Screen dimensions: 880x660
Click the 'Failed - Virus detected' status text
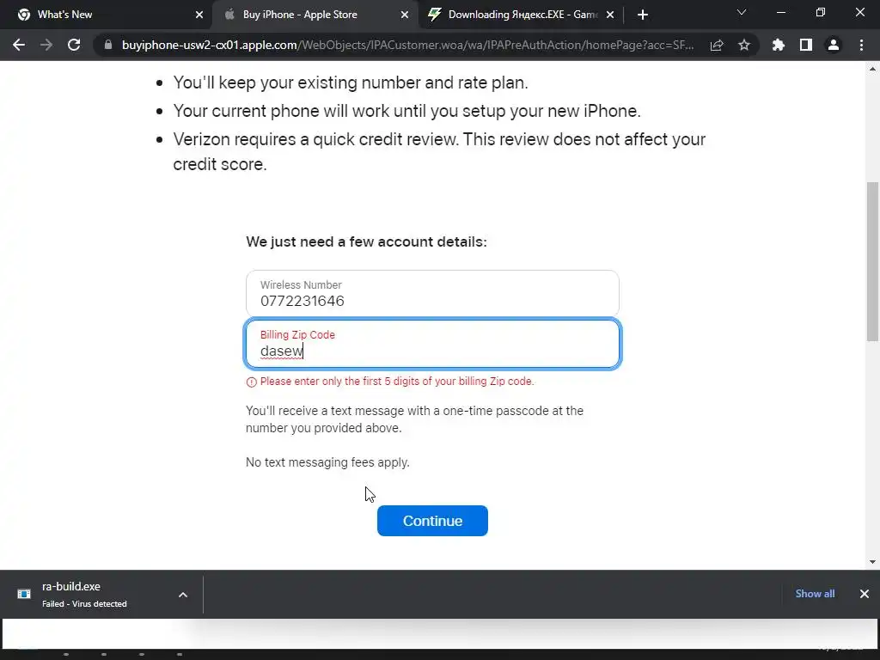[x=84, y=604]
